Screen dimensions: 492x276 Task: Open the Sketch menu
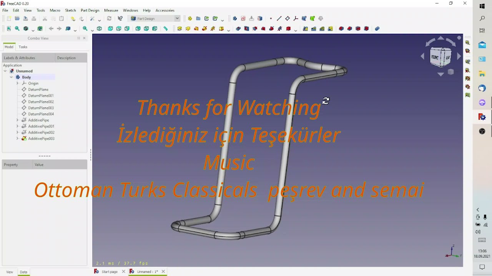pyautogui.click(x=70, y=10)
